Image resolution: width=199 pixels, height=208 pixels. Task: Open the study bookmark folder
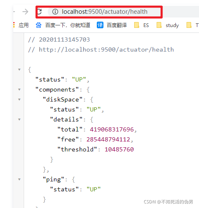point(167,25)
